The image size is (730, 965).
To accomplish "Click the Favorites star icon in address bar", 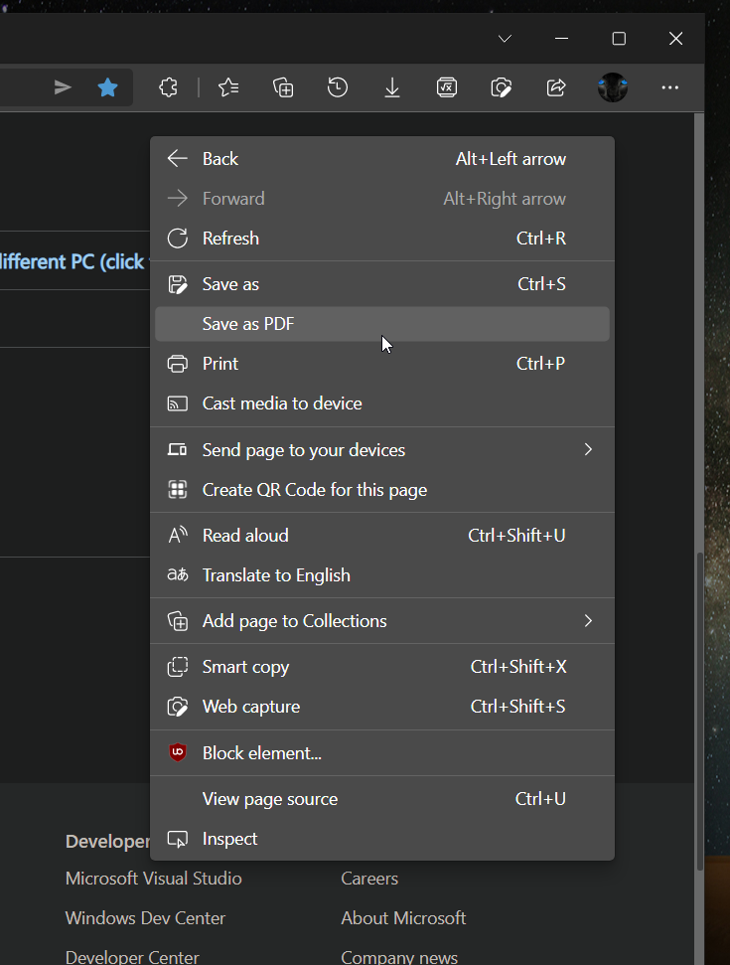I will pos(108,88).
